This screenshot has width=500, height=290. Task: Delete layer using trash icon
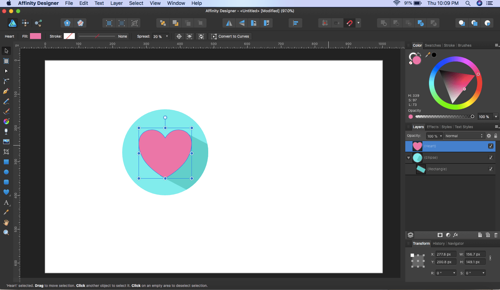pos(496,235)
